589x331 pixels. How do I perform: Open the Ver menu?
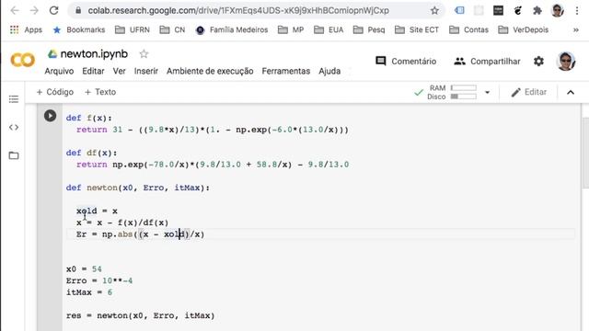coord(119,71)
